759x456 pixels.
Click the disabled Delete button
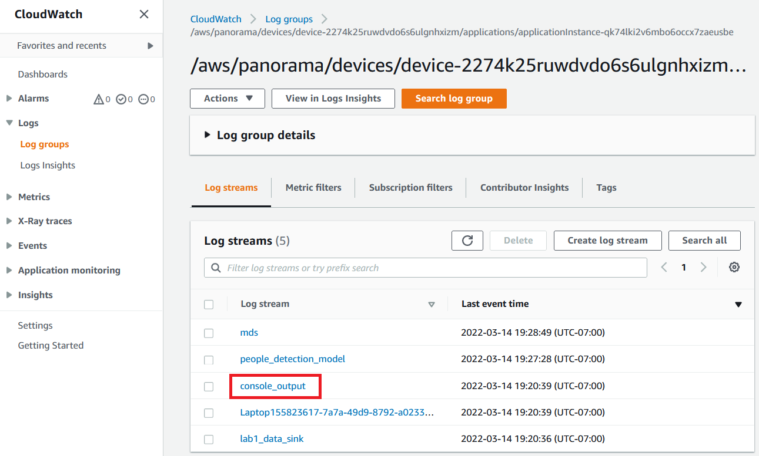[518, 241]
